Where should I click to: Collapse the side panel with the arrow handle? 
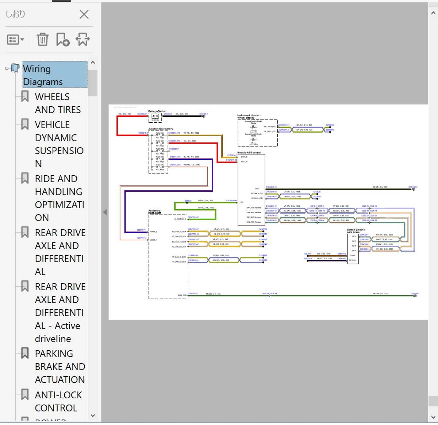click(x=105, y=212)
